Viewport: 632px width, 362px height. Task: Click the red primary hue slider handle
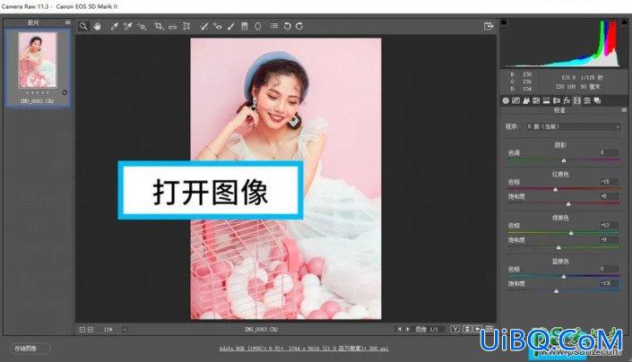tap(556, 190)
